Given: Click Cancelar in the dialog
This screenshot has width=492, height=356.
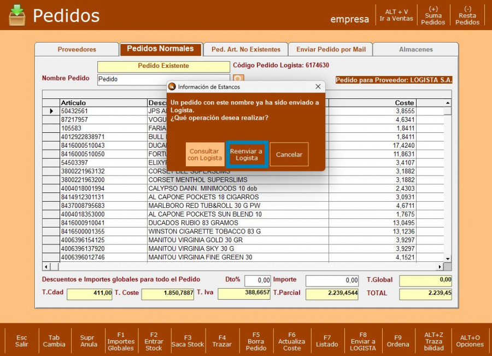Looking at the screenshot, I should 289,155.
